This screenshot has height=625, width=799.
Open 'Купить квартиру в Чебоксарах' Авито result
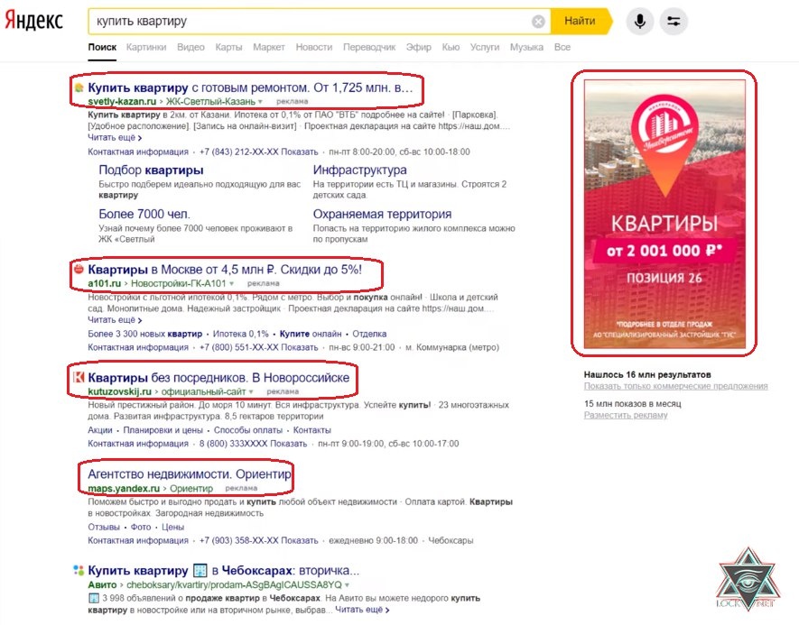point(224,571)
